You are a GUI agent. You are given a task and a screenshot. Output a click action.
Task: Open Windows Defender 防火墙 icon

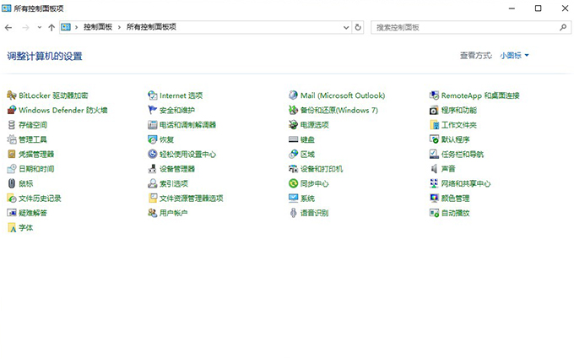[x=12, y=111]
